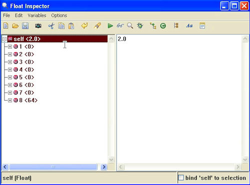Open the Options menu
Viewport: 250px width, 185px height.
coord(59,16)
